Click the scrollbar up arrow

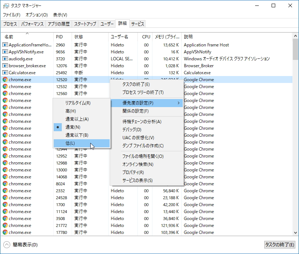click(296, 36)
